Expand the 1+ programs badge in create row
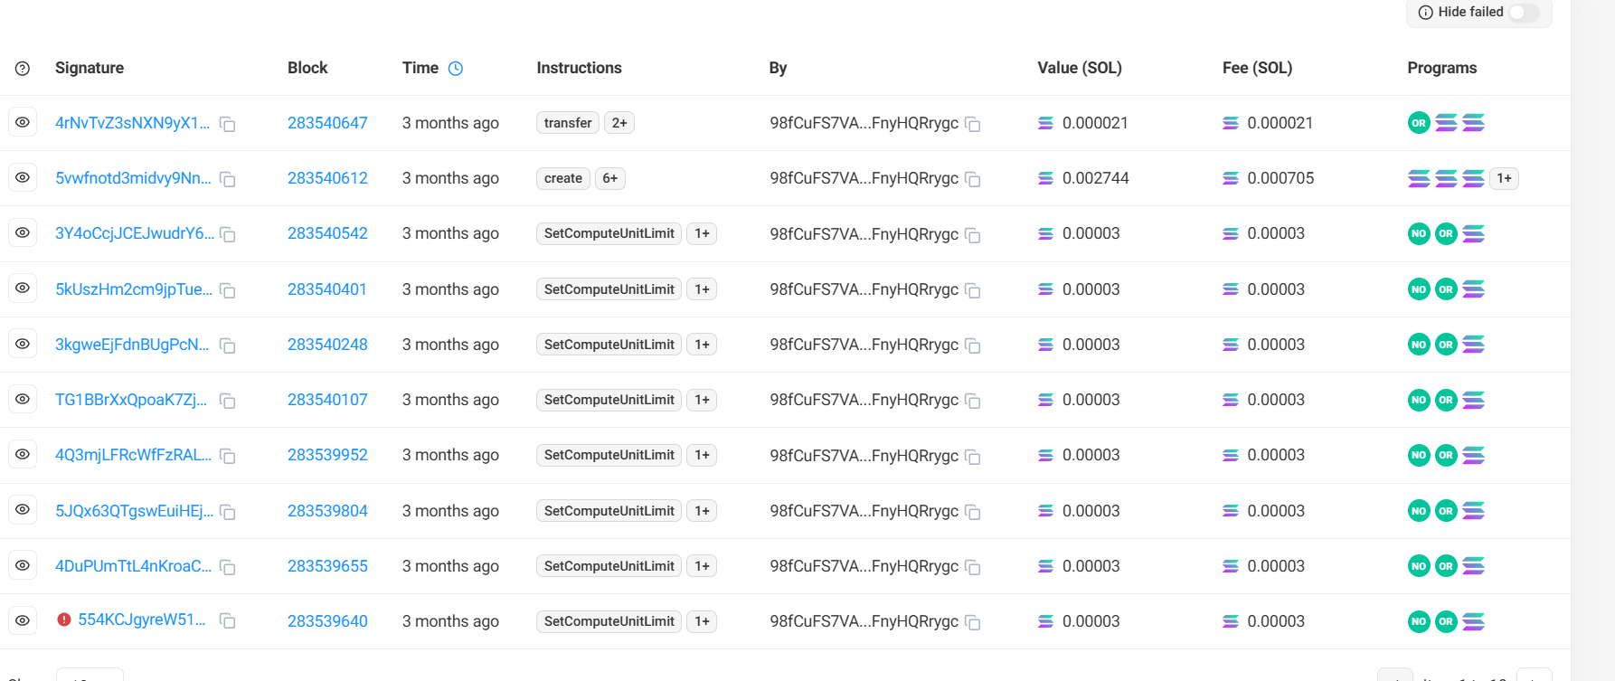 tap(1504, 178)
